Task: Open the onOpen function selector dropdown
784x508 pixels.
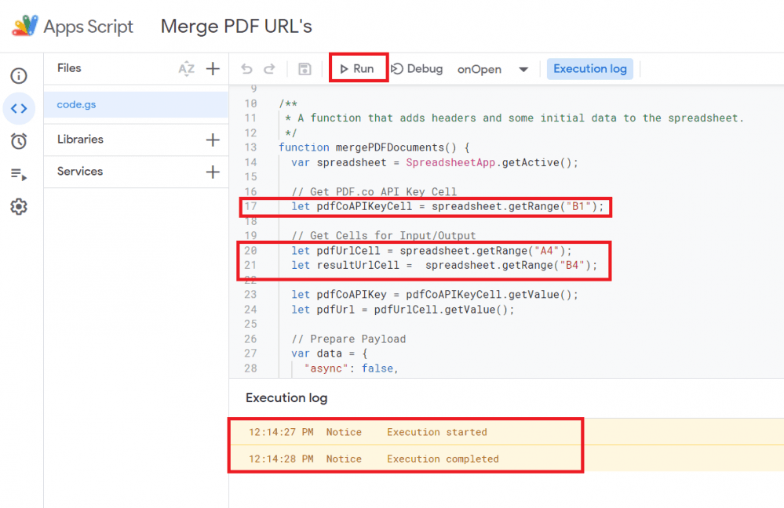Action: tap(523, 69)
